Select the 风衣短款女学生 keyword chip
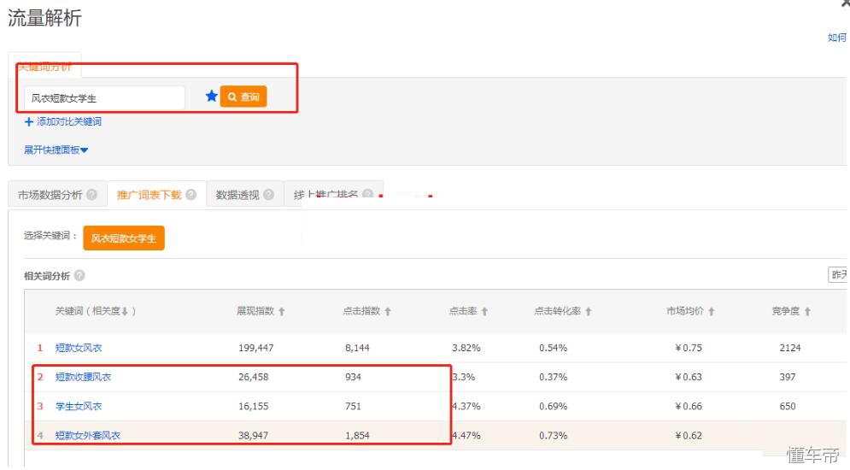 pyautogui.click(x=124, y=238)
